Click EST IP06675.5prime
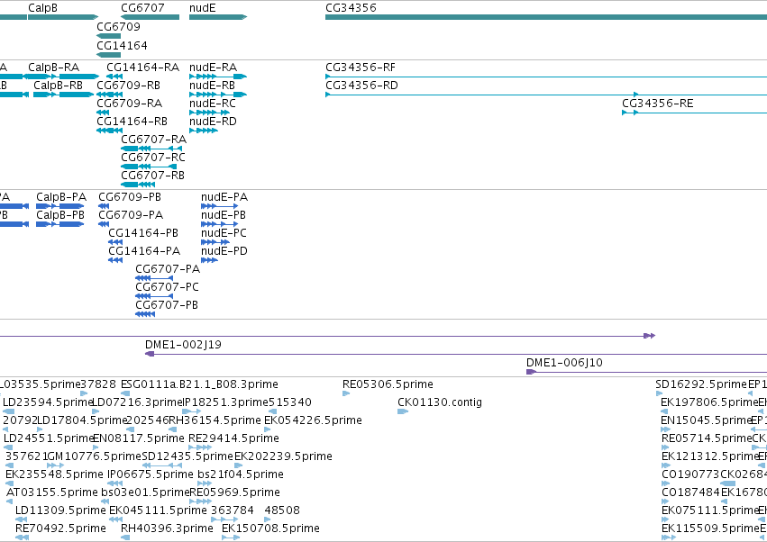767x542 pixels. 151,474
